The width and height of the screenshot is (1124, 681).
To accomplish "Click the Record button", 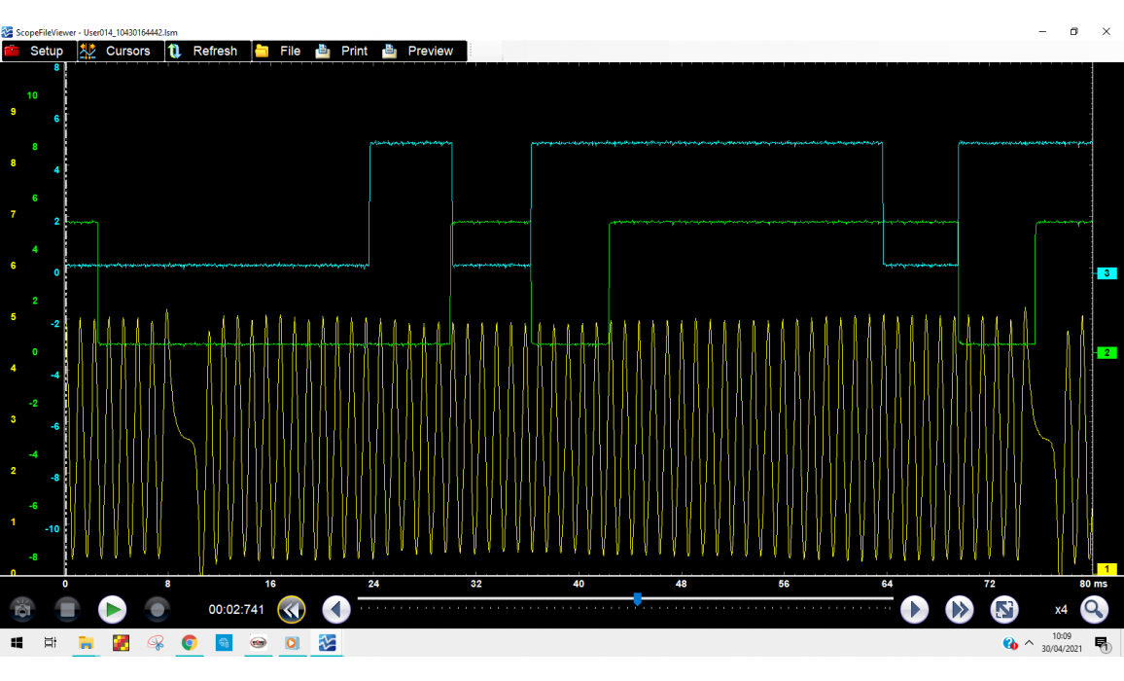I will pos(157,610).
